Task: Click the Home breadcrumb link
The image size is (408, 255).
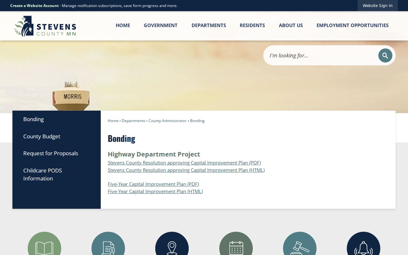Action: click(x=113, y=121)
